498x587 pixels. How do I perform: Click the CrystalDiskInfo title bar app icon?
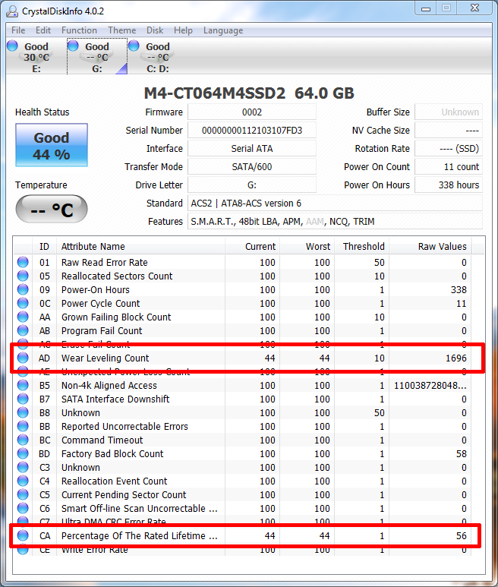pos(12,11)
